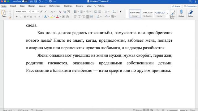Toggle enclosed characters button

click(x=67, y=17)
